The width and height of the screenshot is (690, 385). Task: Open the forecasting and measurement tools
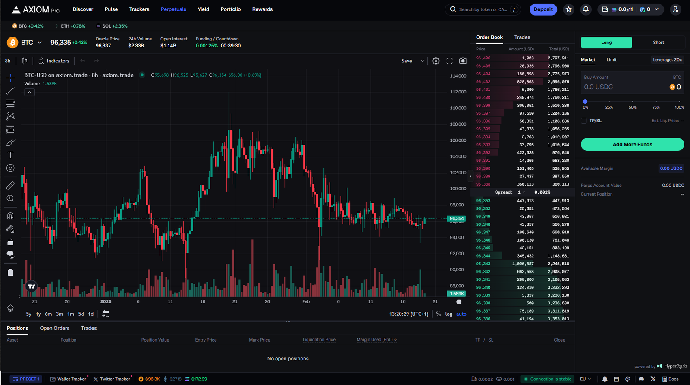pos(10,129)
